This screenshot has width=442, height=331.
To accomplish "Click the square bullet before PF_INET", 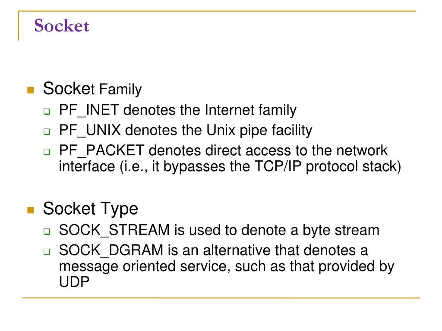I will coord(47,112).
